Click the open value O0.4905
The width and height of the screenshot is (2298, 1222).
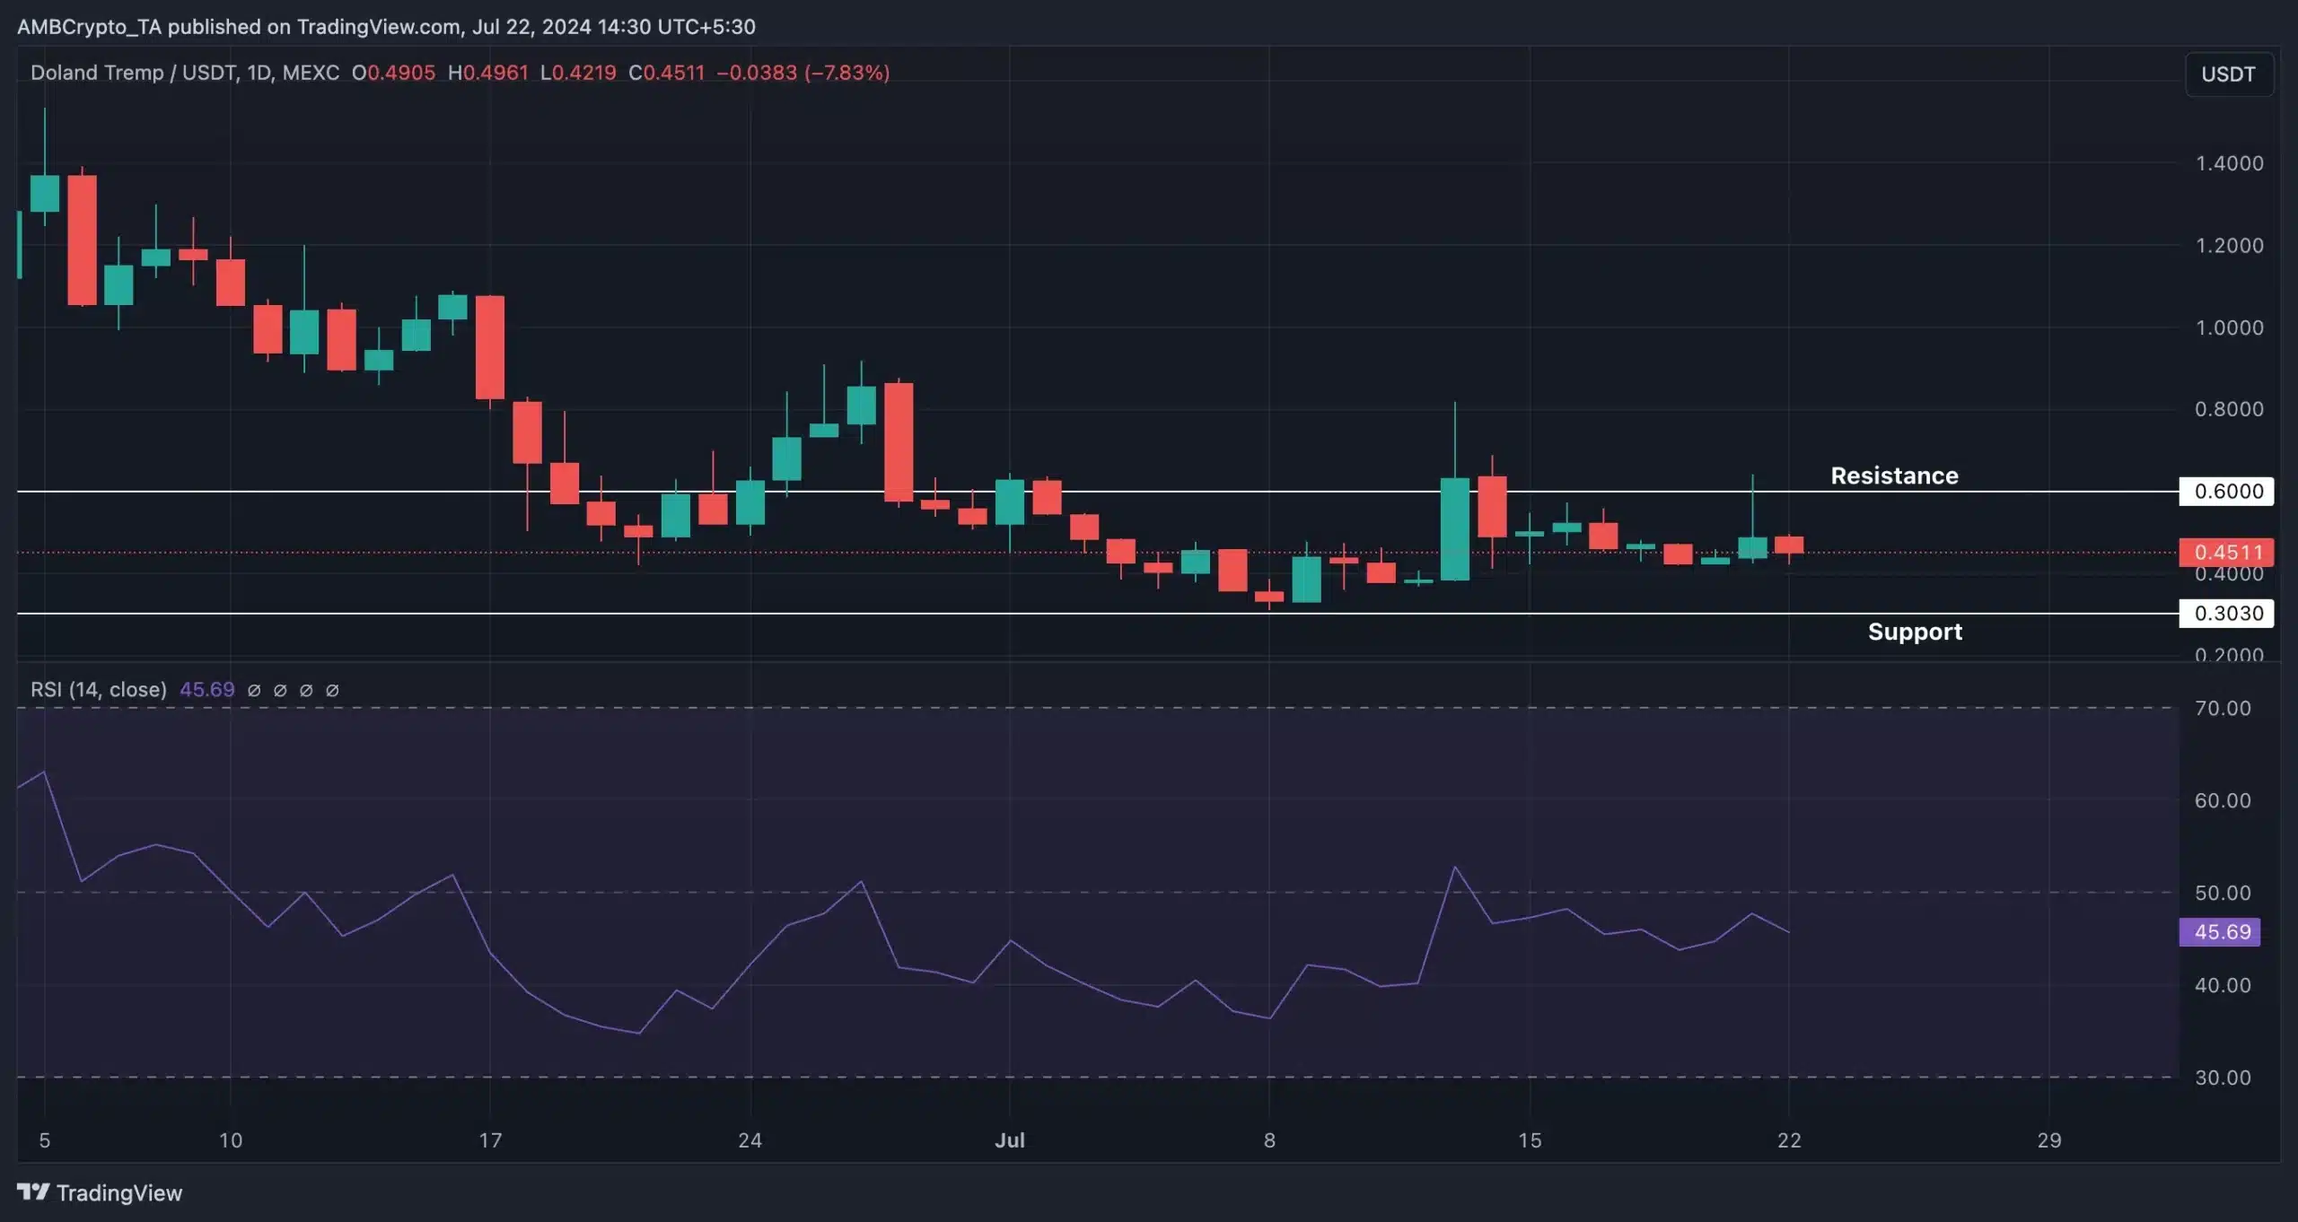coord(393,73)
